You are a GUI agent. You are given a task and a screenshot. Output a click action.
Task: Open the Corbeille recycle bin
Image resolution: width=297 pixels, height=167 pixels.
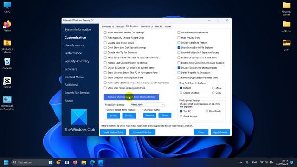click(7, 64)
